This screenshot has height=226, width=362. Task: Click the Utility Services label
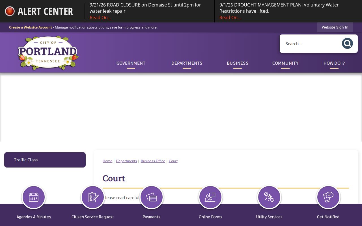point(269,217)
